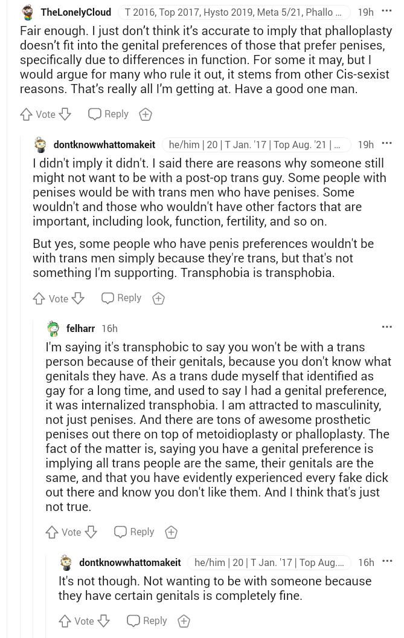This screenshot has width=404, height=638.
Task: Reply to TheLonelyCloud's comment
Action: pos(109,114)
